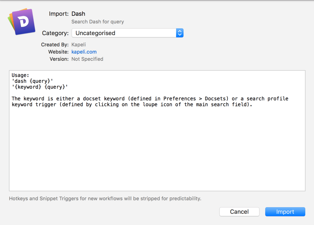Click the keyword explanation paragraph
Image resolution: width=314 pixels, height=225 pixels.
pos(150,102)
